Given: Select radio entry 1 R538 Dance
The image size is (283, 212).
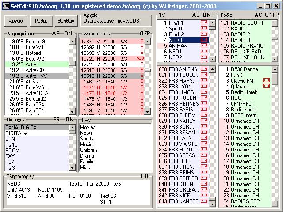Looking at the screenshot, I should click(245, 69).
